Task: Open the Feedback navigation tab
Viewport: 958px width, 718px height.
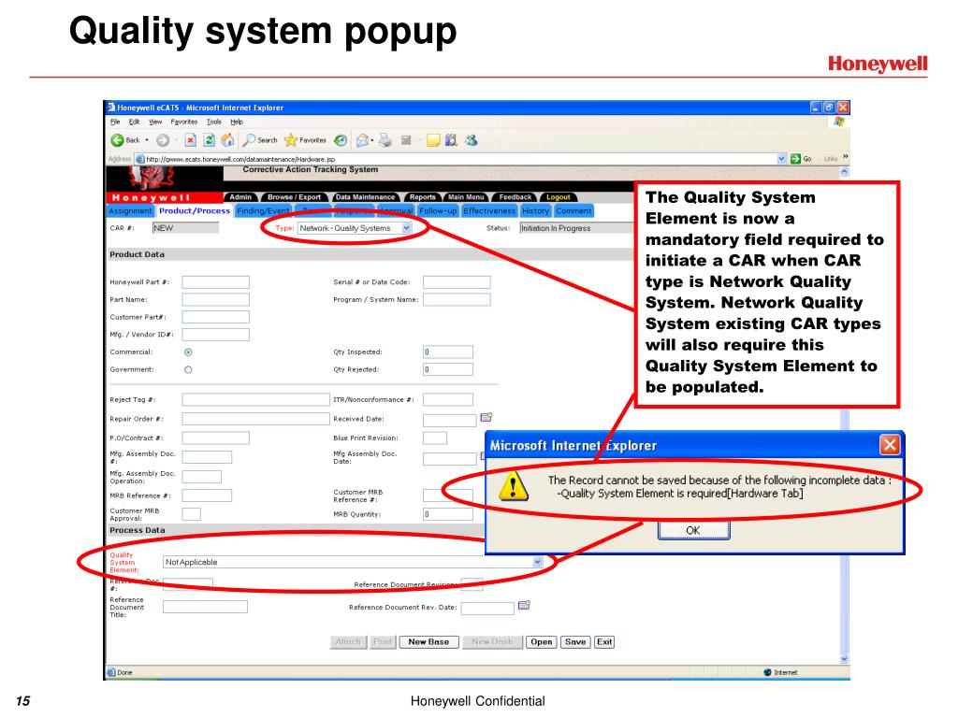Action: pos(515,197)
